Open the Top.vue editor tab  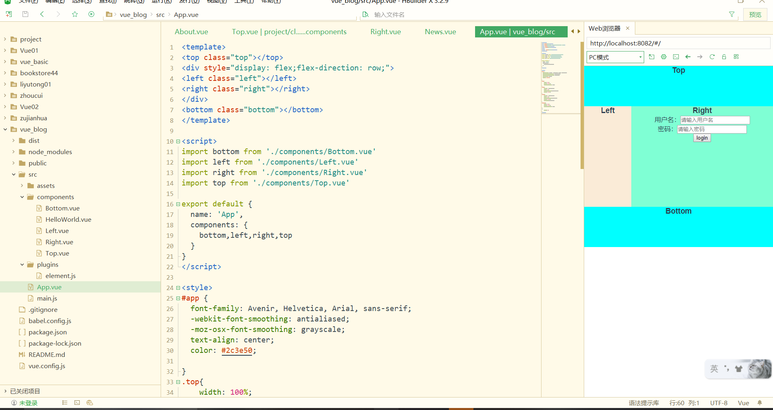[x=289, y=32]
